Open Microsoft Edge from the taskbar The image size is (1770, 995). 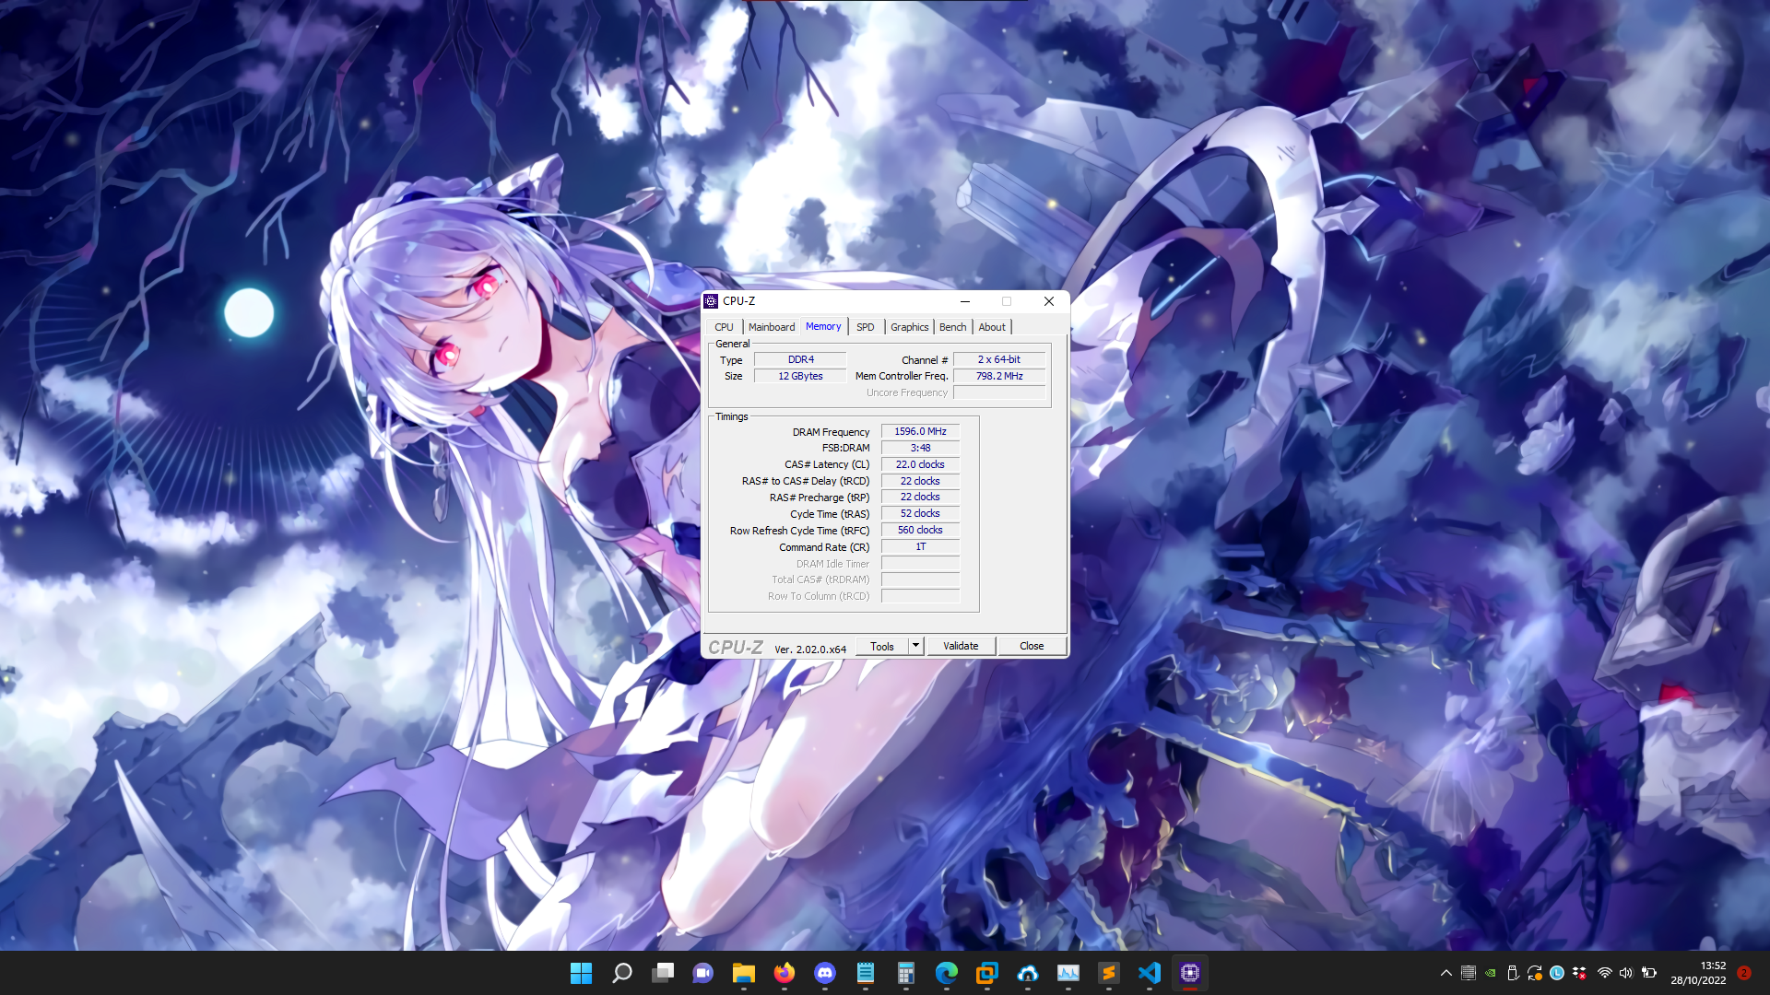point(947,973)
